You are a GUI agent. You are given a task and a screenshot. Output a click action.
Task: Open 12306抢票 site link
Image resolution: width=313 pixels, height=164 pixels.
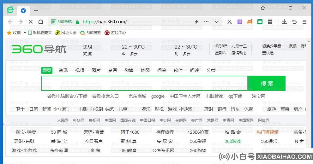[x=198, y=132]
